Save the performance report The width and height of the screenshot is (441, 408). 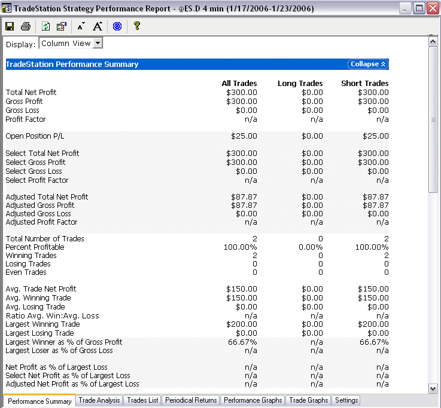(10, 26)
